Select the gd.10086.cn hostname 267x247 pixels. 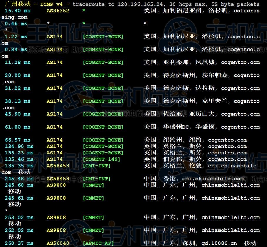point(219,243)
